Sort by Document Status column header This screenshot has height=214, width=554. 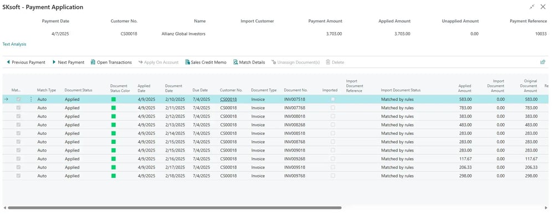[79, 90]
